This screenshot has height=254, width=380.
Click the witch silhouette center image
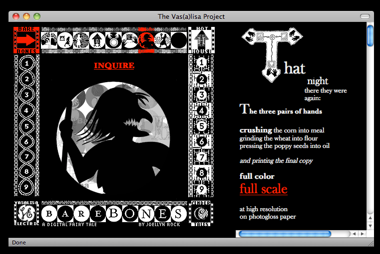[x=112, y=138]
